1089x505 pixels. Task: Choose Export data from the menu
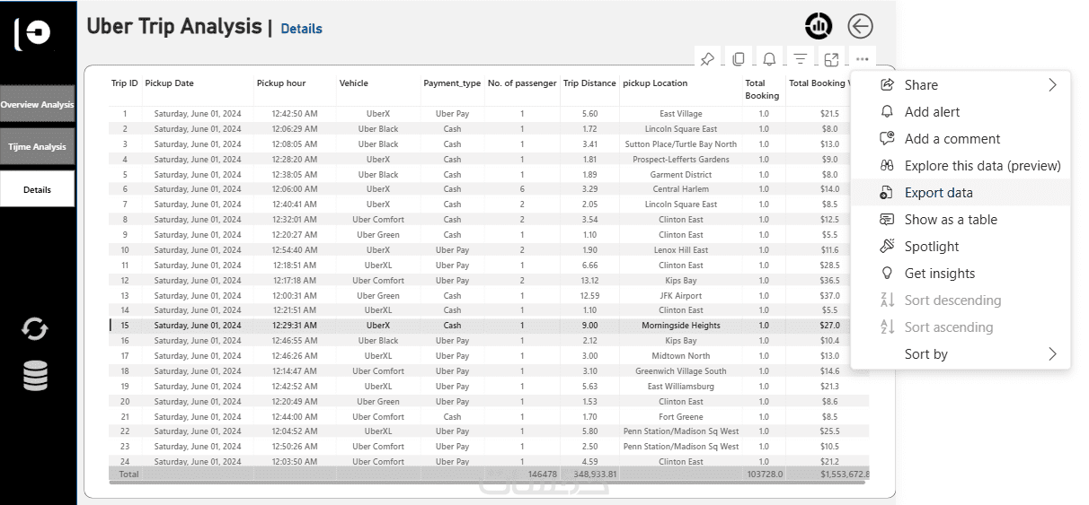961,192
